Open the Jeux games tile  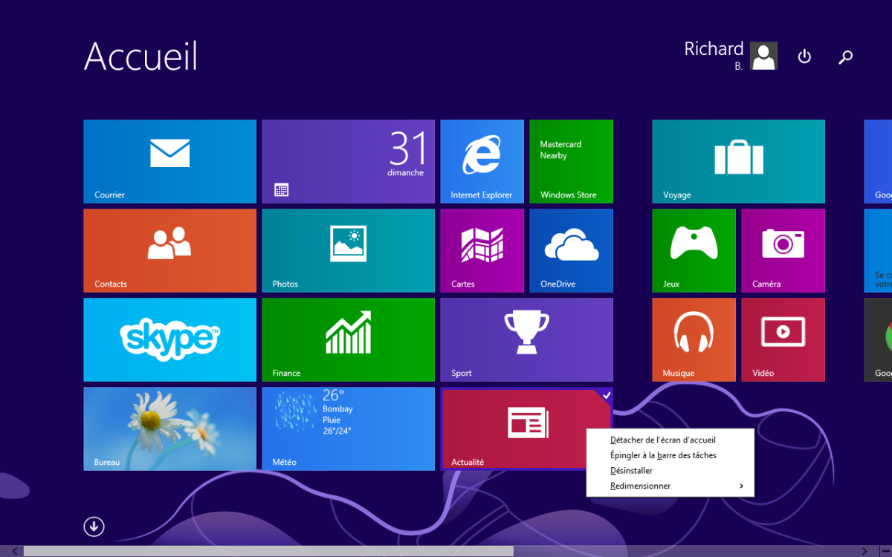pos(694,250)
